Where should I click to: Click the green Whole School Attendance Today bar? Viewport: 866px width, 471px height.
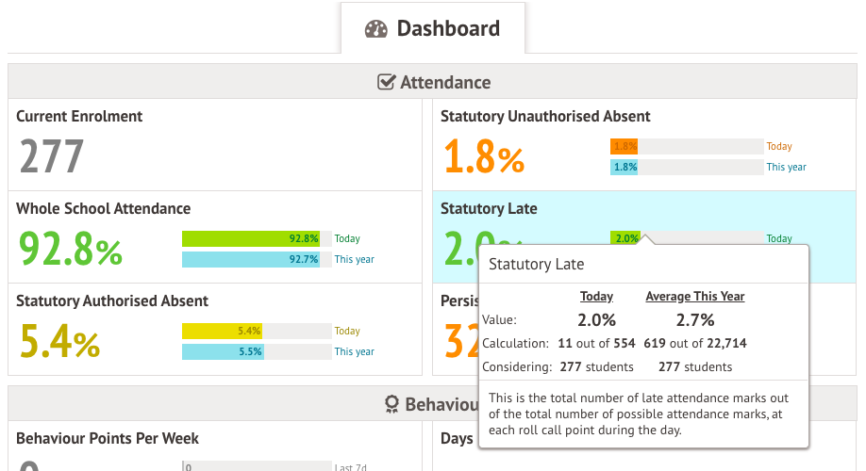(x=250, y=239)
